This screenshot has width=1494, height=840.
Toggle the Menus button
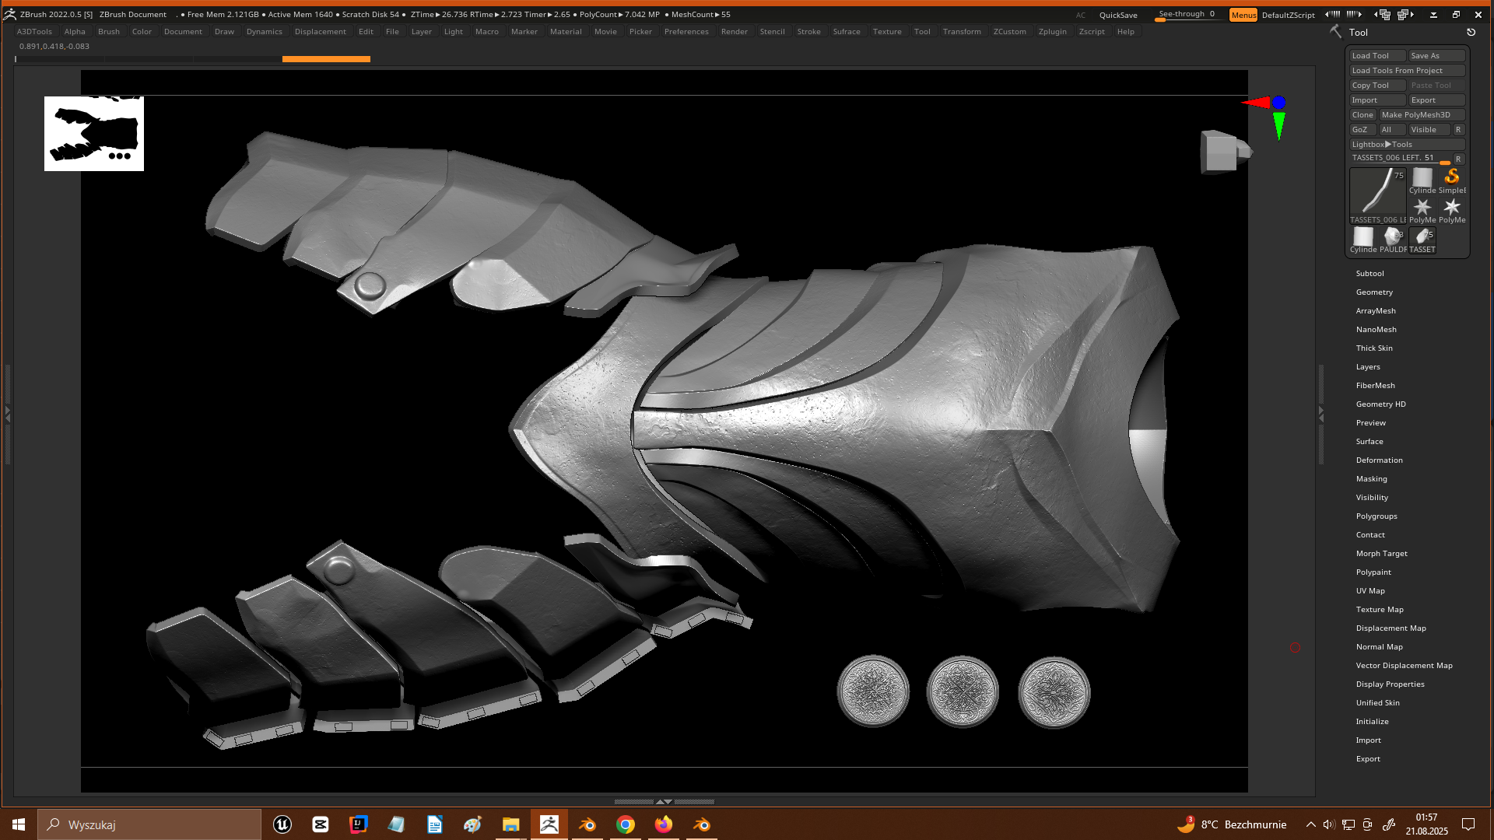tap(1243, 15)
